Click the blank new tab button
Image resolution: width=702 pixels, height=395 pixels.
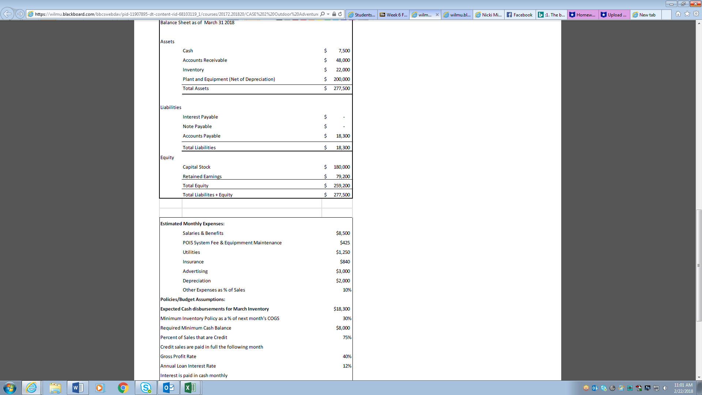666,15
